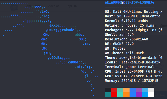Open the Videolar tab in background page
Image resolution: width=167 pixels, height=99 pixels.
53,6
